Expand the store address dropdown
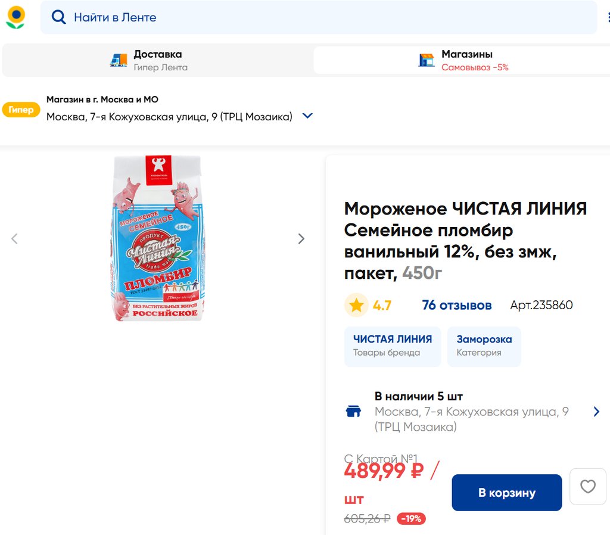 tap(307, 116)
